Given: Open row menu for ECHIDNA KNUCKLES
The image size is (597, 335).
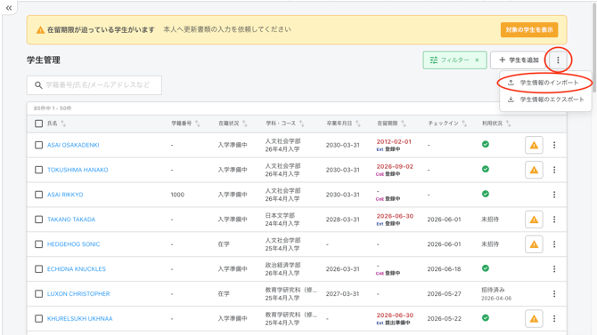Looking at the screenshot, I should [x=554, y=269].
